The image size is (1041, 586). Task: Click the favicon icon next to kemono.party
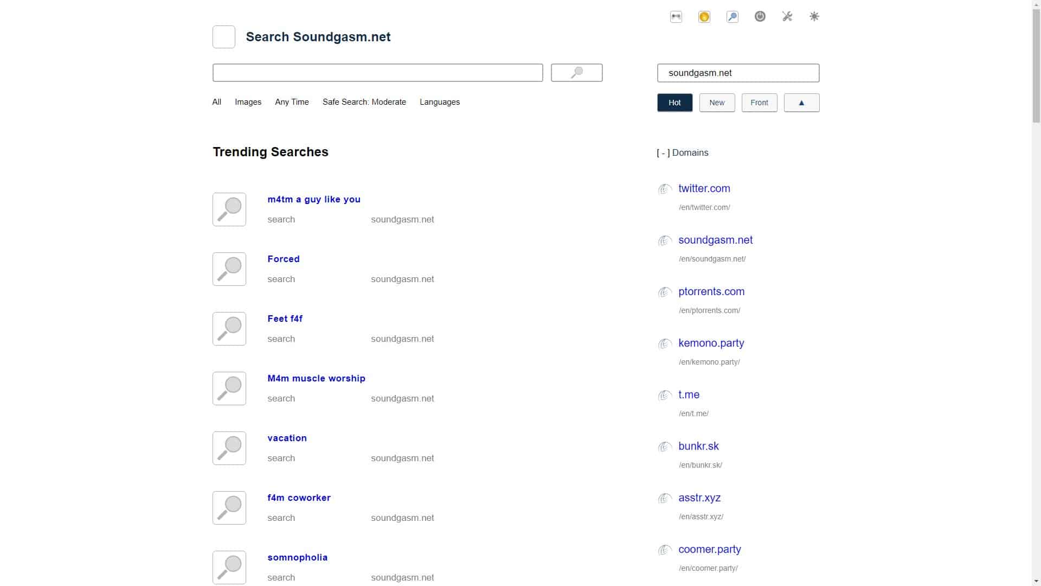pyautogui.click(x=665, y=344)
